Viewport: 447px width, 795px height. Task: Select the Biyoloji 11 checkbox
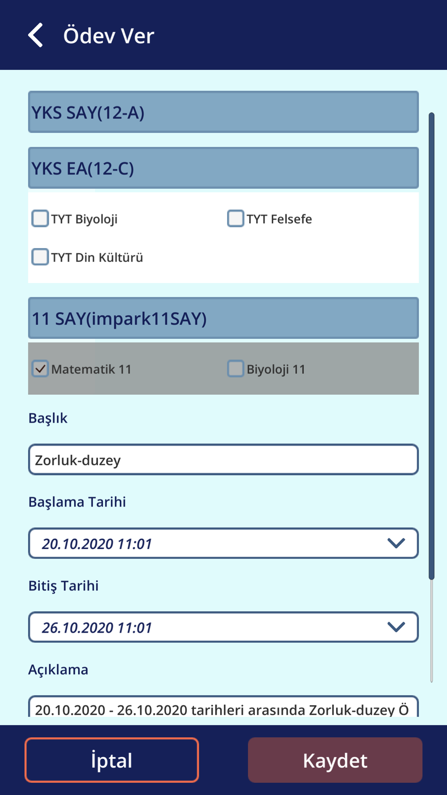236,369
